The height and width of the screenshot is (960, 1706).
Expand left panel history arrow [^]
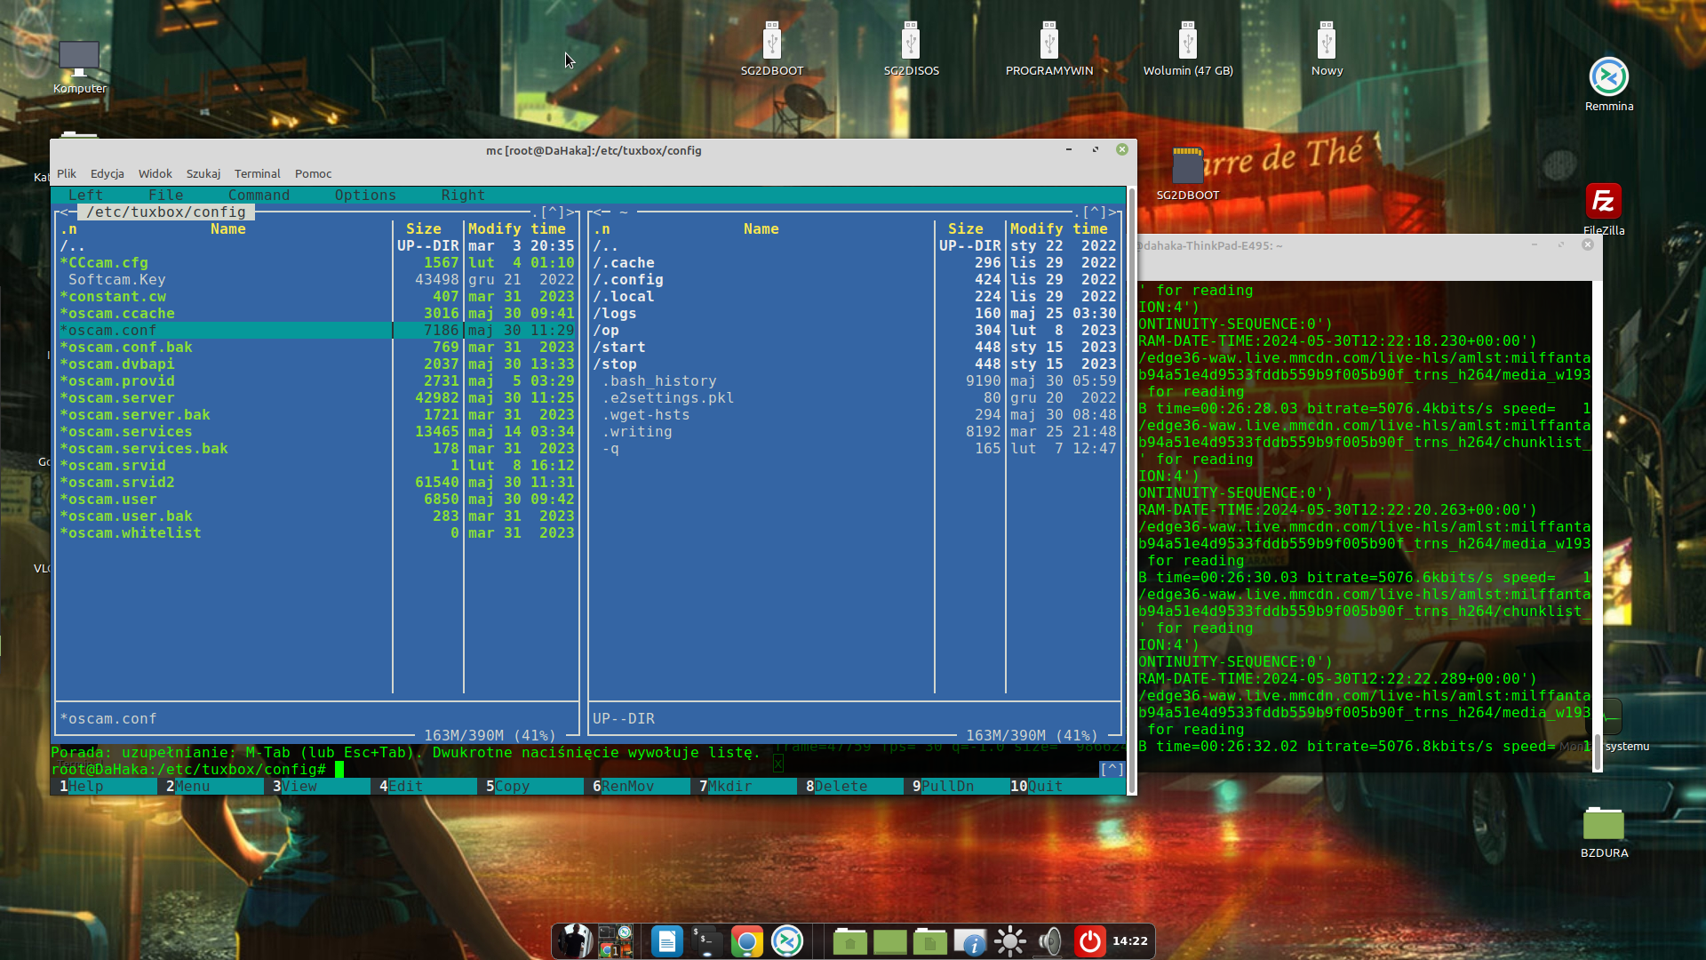pos(553,212)
